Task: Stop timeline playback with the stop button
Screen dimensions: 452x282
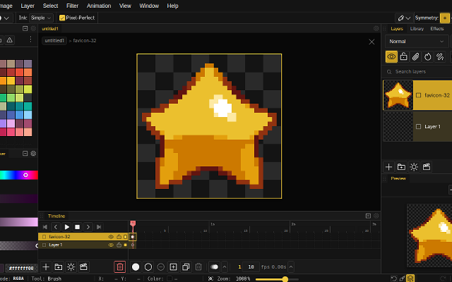Action: coord(77,227)
